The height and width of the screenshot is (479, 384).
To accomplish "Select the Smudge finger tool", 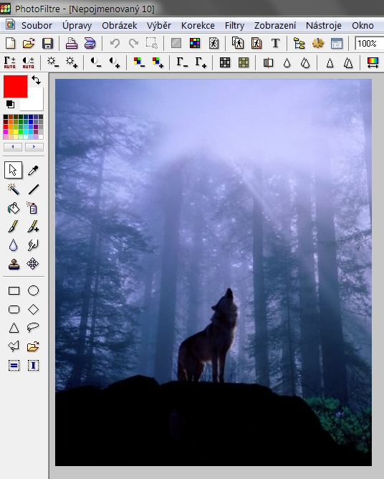I will point(33,245).
